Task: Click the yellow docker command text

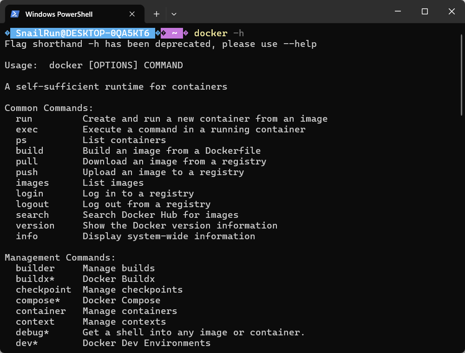Action: (x=210, y=33)
